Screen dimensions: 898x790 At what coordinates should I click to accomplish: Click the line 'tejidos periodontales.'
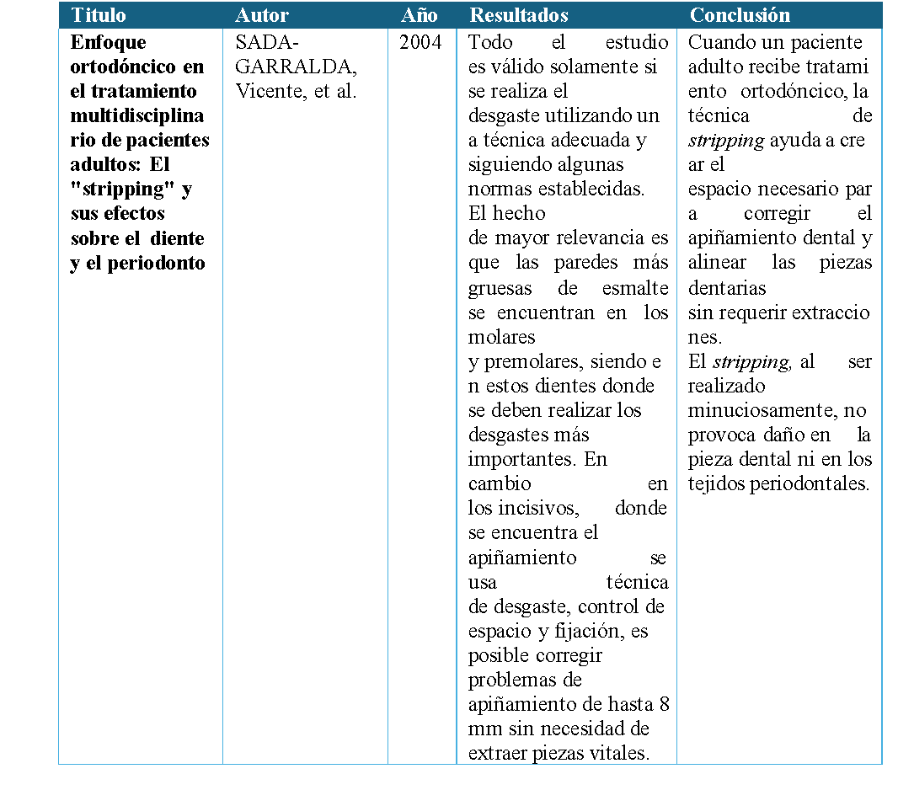pyautogui.click(x=778, y=484)
